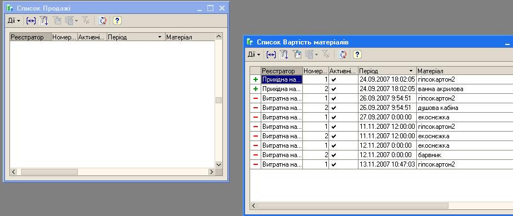
Task: Click the red minus icon of 27.09.2007 0:00:00 row
Action: (x=256, y=117)
